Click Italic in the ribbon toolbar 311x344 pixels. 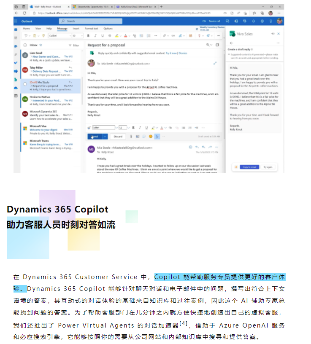pyautogui.click(x=95, y=35)
